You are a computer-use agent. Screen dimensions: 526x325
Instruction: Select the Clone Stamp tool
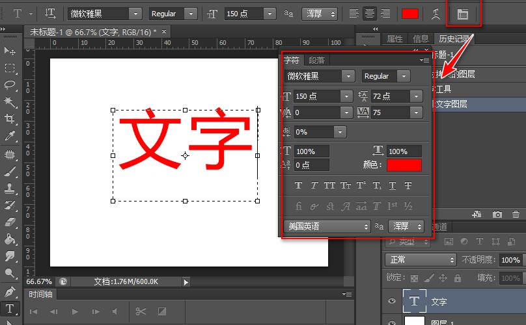click(10, 188)
